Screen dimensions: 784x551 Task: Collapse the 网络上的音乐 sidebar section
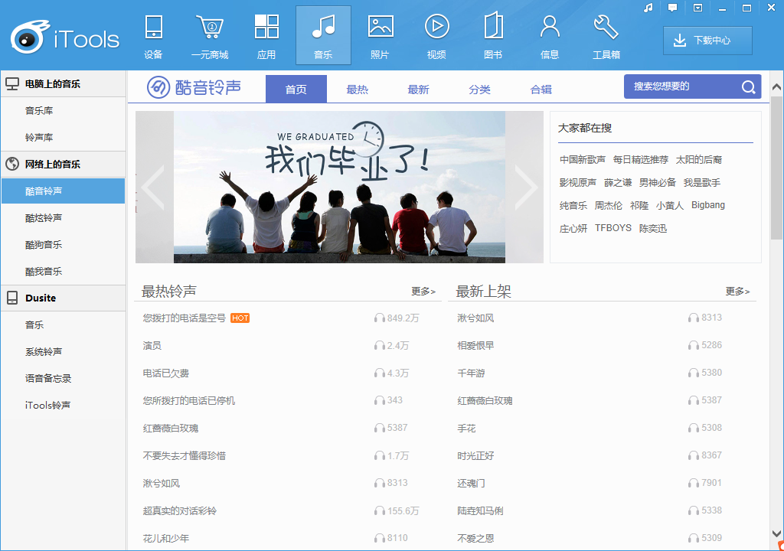63,164
